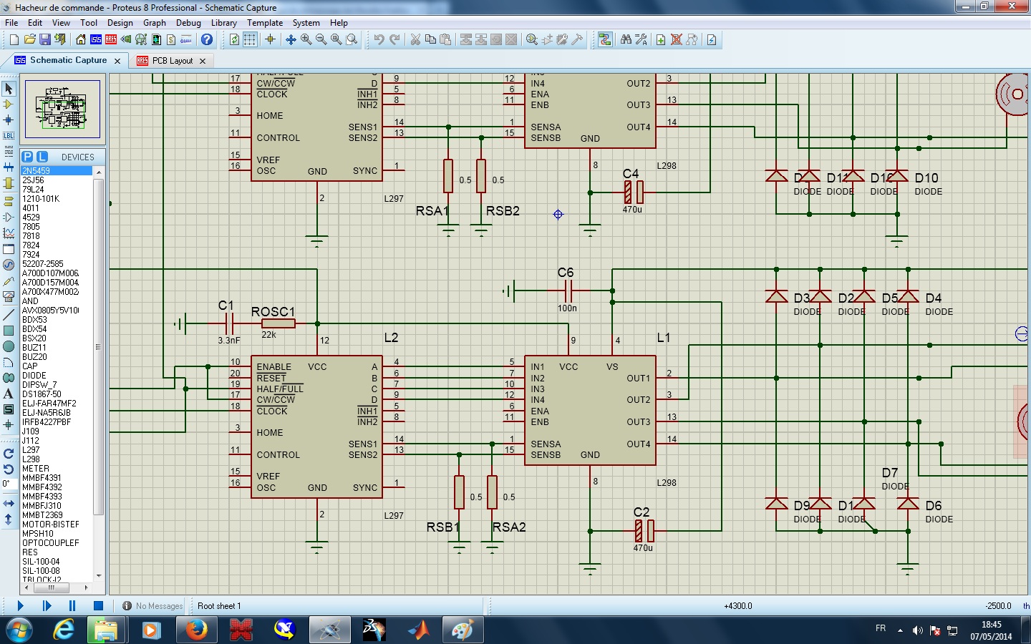1031x644 pixels.
Task: Select the 2D Graphics Text tool
Action: [9, 394]
